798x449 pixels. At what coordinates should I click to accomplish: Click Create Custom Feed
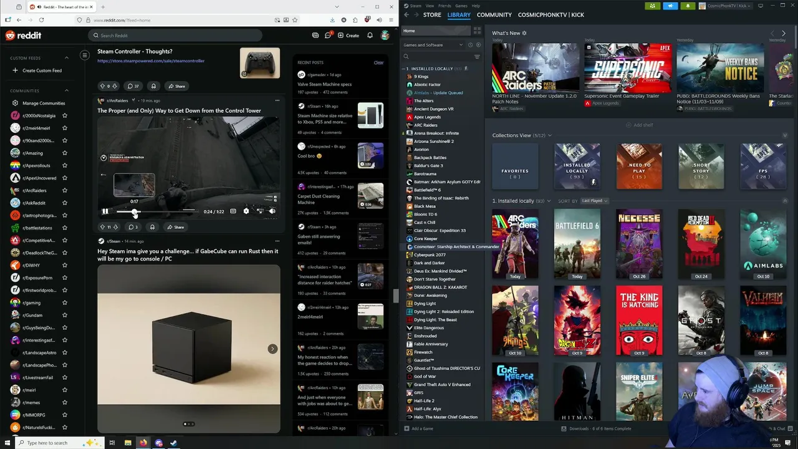pyautogui.click(x=37, y=70)
